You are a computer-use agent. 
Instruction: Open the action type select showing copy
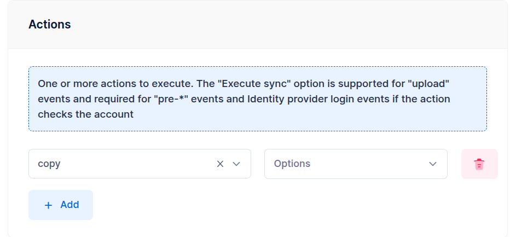140,164
